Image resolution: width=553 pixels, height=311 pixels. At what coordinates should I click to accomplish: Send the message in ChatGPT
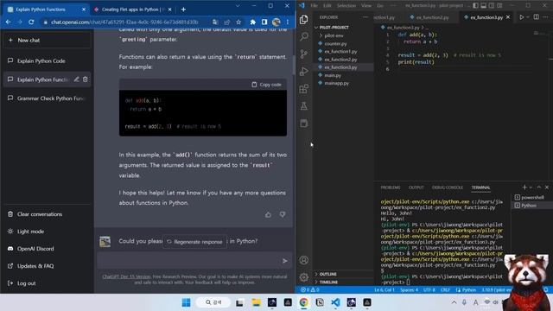click(284, 261)
